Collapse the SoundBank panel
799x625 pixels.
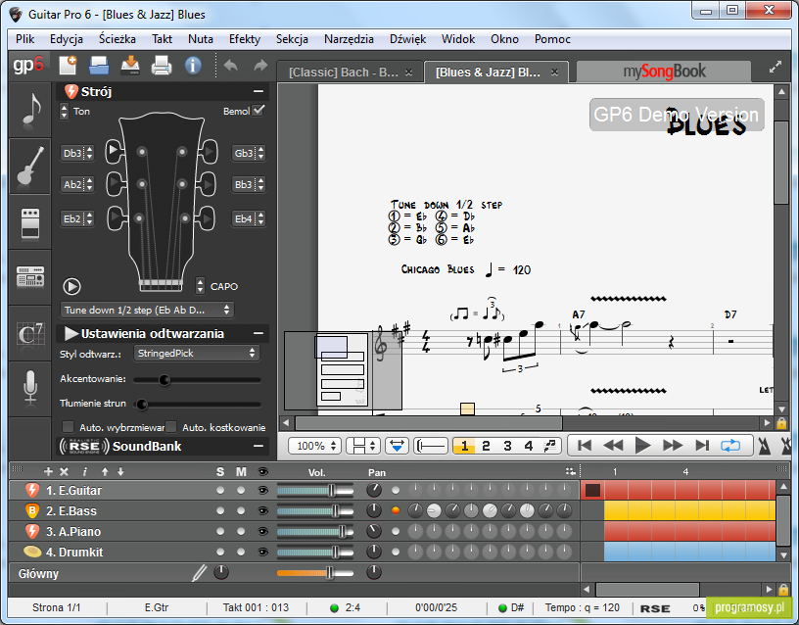[x=258, y=446]
